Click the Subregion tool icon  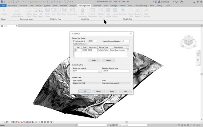coord(123,11)
